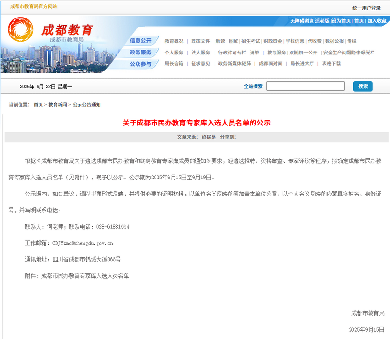Go to 首页 in breadcrumb path

[38, 105]
